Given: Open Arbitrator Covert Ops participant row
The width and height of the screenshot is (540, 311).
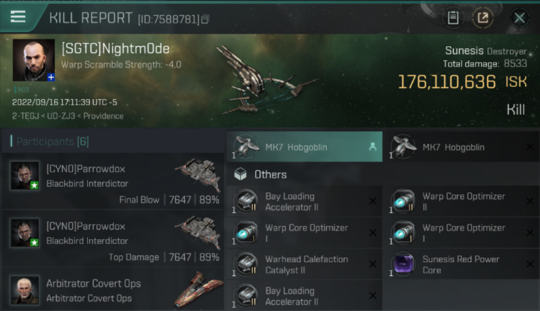Looking at the screenshot, I should [x=113, y=290].
